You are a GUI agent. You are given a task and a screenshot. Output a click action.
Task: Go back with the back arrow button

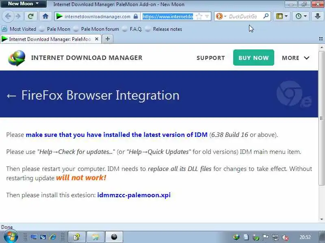[8, 16]
